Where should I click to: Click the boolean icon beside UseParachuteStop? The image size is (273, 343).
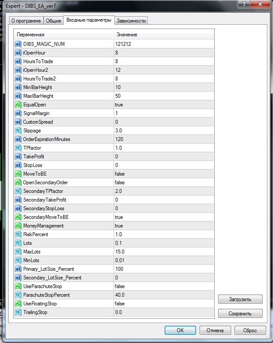click(18, 286)
